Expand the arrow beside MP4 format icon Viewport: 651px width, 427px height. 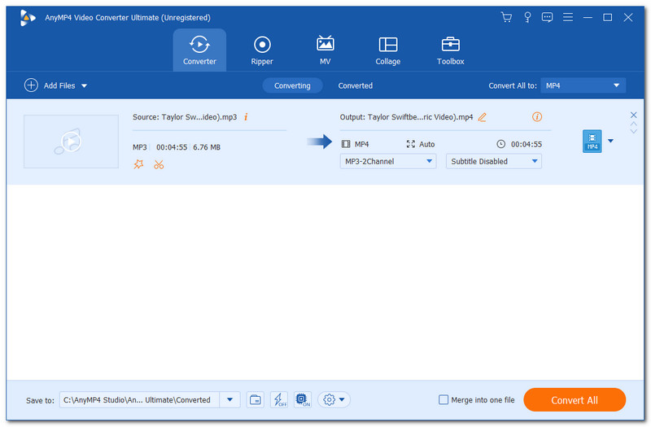tap(611, 141)
